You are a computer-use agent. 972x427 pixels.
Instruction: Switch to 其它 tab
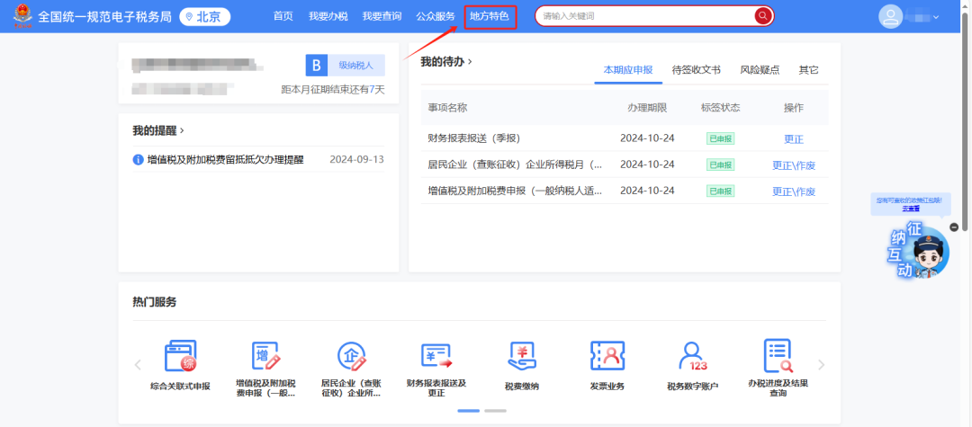coord(808,70)
